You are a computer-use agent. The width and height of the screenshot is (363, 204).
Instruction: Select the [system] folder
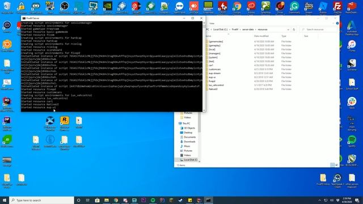pos(213,57)
